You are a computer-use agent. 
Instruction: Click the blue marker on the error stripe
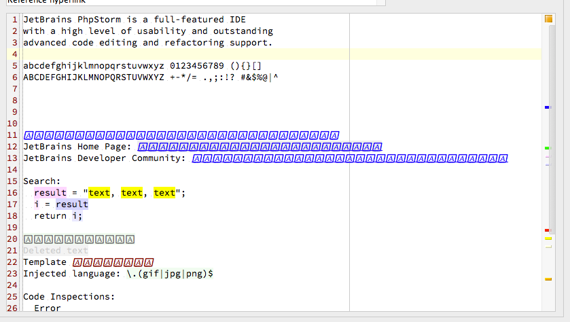pos(548,107)
